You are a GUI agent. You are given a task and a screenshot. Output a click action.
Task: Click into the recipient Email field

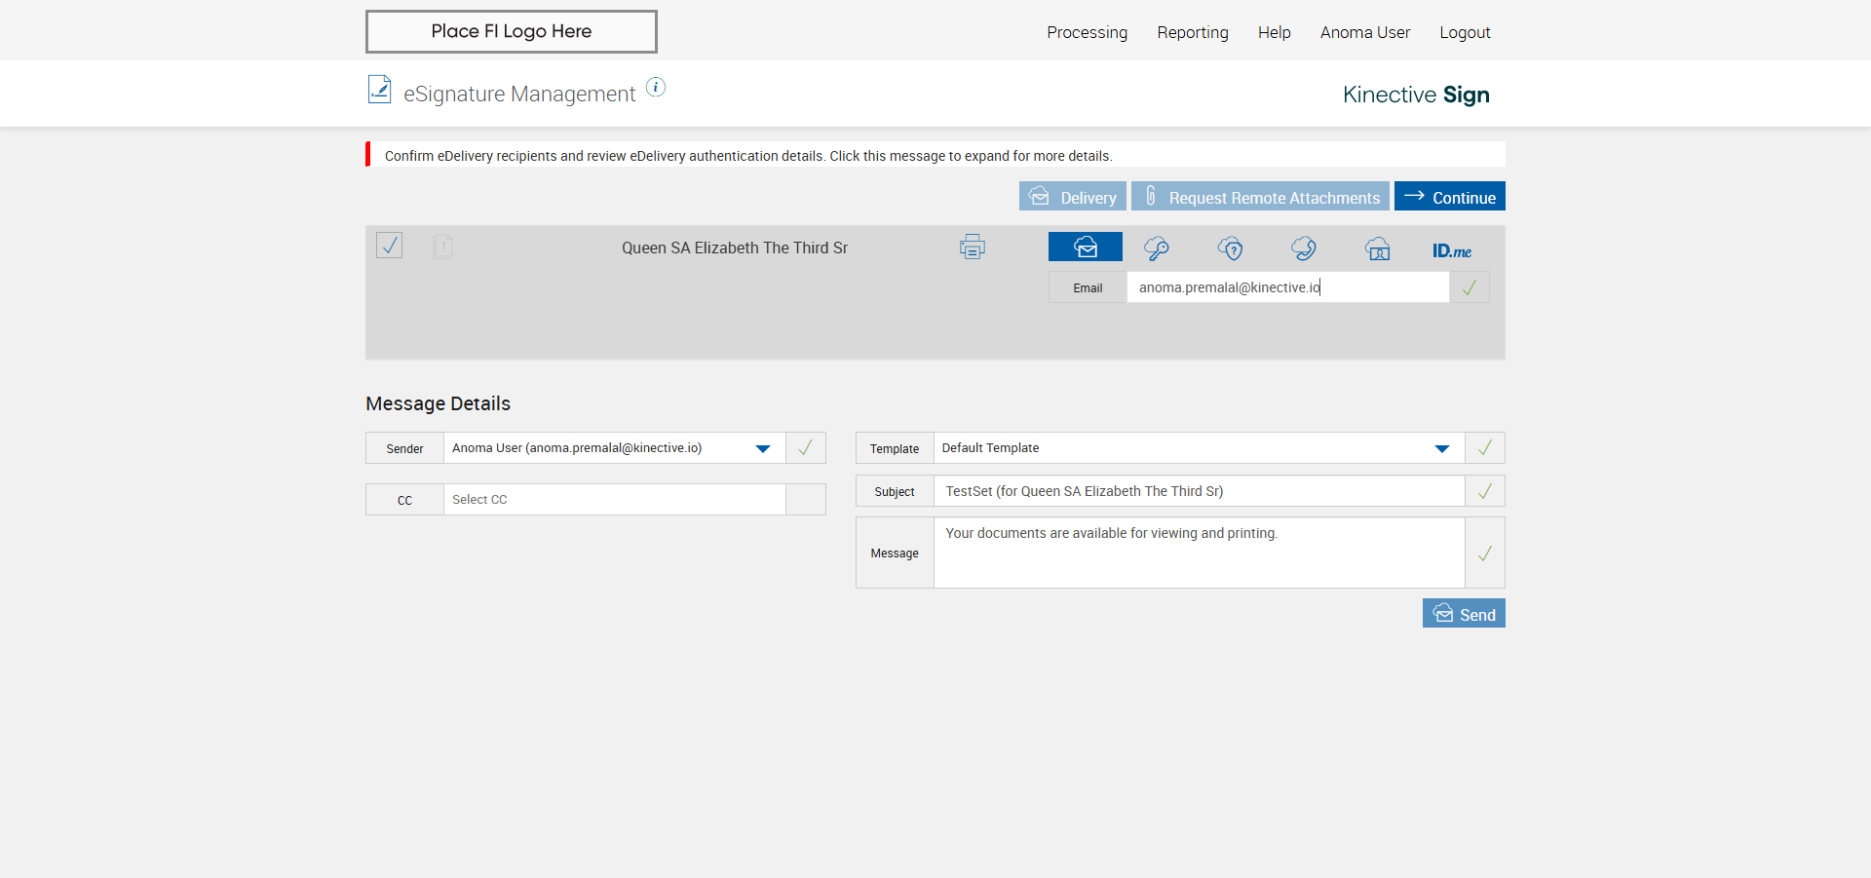(1286, 287)
